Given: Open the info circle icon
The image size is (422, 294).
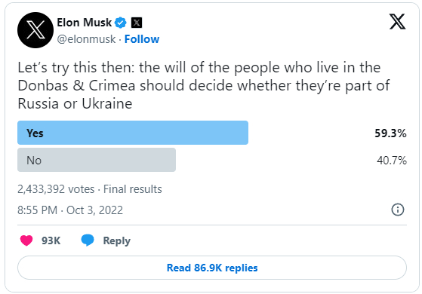Looking at the screenshot, I should 398,210.
